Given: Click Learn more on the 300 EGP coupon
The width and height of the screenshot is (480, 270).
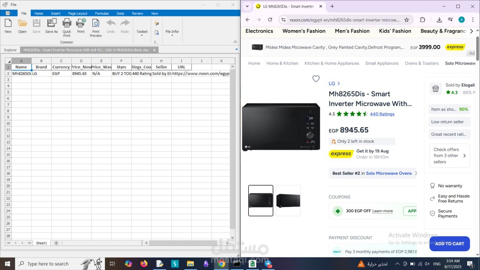Looking at the screenshot, I should pos(382,211).
